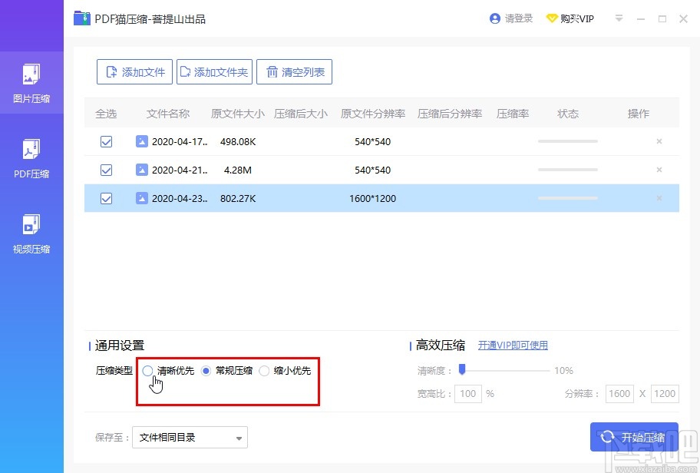Click the 2020-04-21.. file name

point(180,170)
